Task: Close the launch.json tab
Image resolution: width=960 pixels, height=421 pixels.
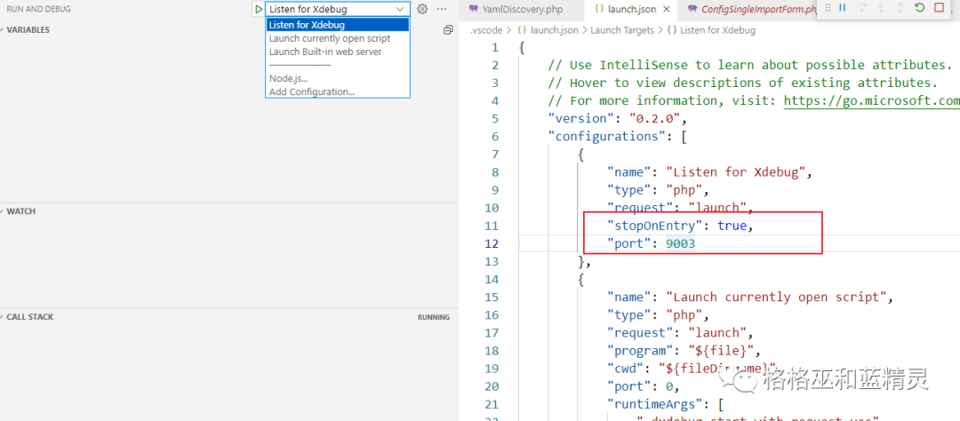Action: pyautogui.click(x=667, y=9)
